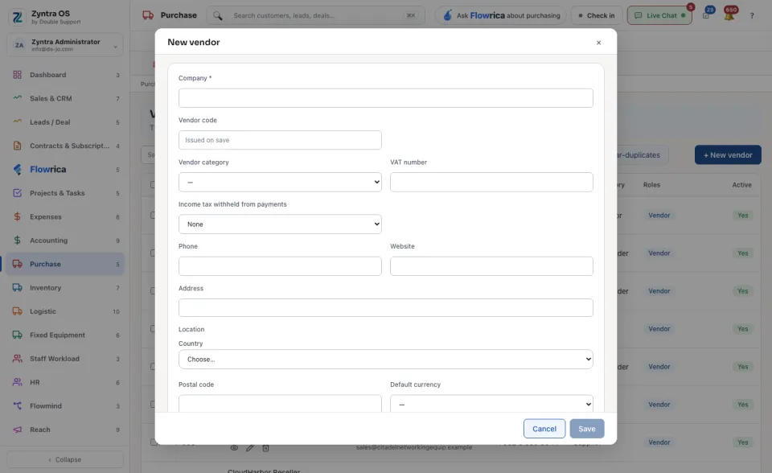Open the Dashboard sidebar icon
772x473 pixels.
coord(17,75)
